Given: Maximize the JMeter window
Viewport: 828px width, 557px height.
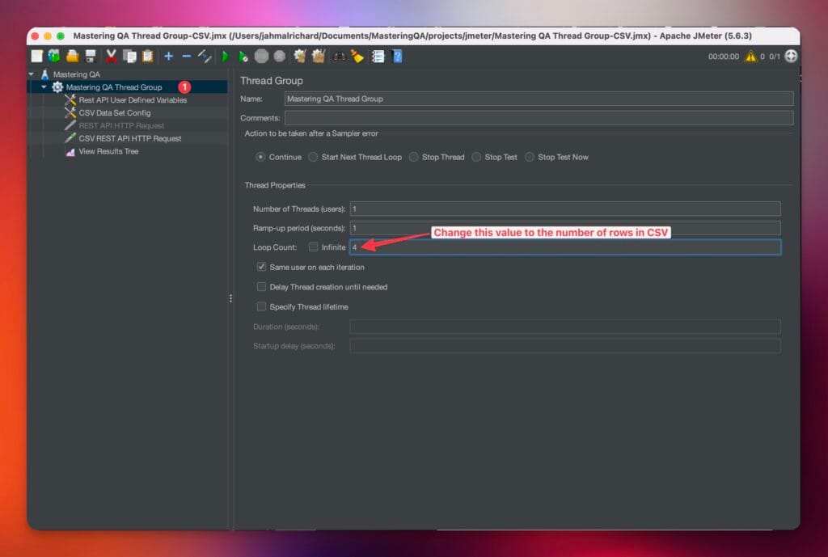Looking at the screenshot, I should [x=61, y=36].
